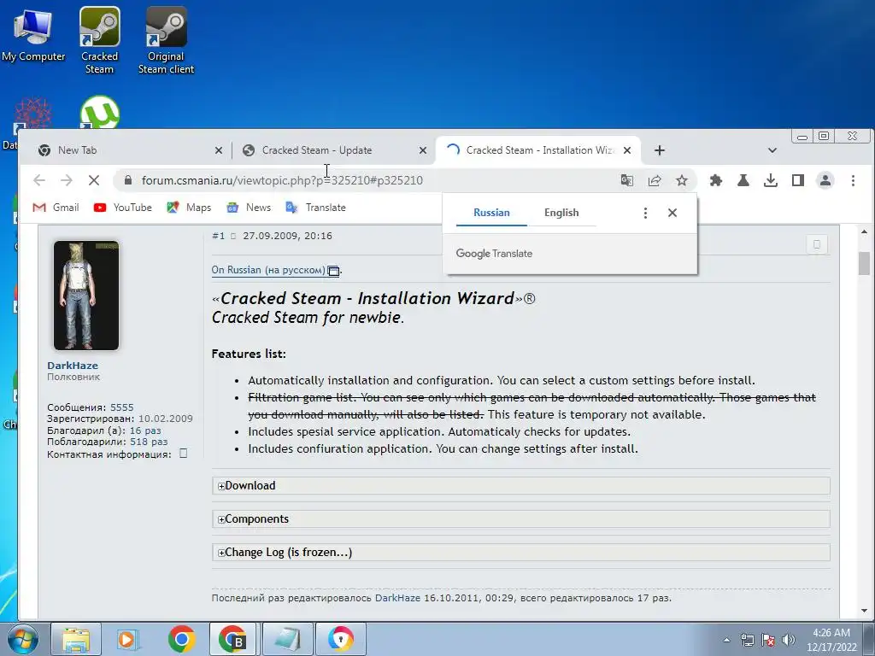This screenshot has width=875, height=656.
Task: Open the Windows Start menu
Action: [x=22, y=639]
